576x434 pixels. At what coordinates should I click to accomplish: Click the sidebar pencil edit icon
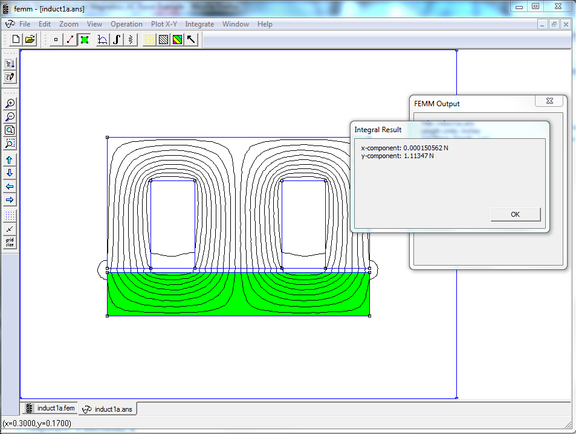click(x=10, y=77)
